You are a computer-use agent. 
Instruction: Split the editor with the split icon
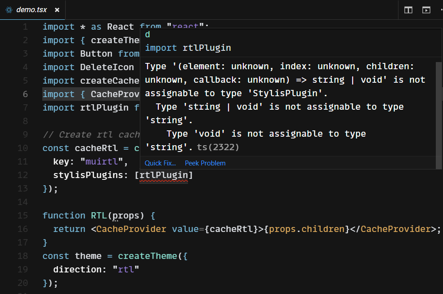click(x=408, y=10)
